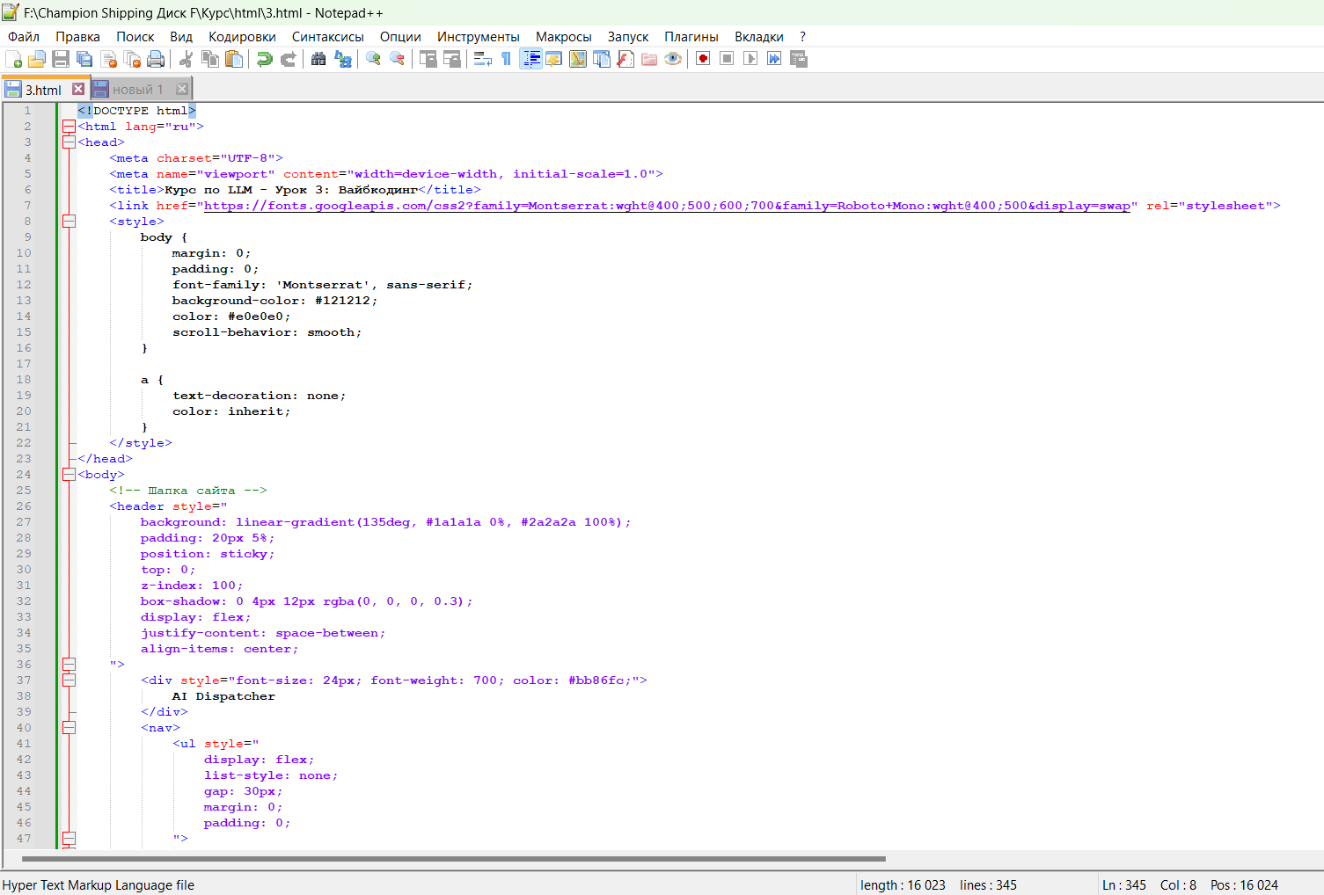Toggle synchronize vertical scrolling
Image resolution: width=1324 pixels, height=895 pixels.
coord(428,59)
